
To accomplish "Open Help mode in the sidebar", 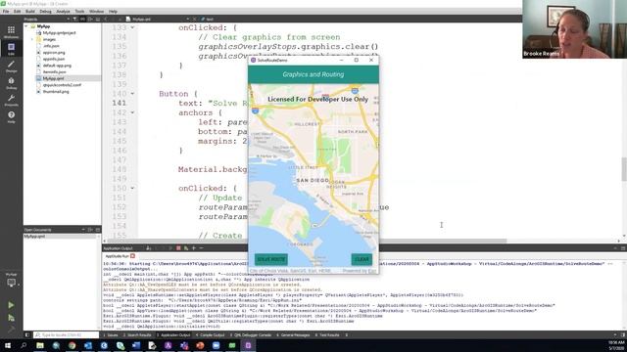I will pos(11,117).
